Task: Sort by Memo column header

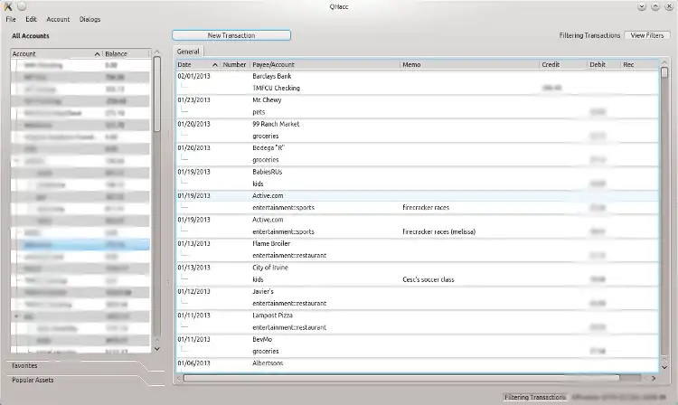Action: (469, 64)
